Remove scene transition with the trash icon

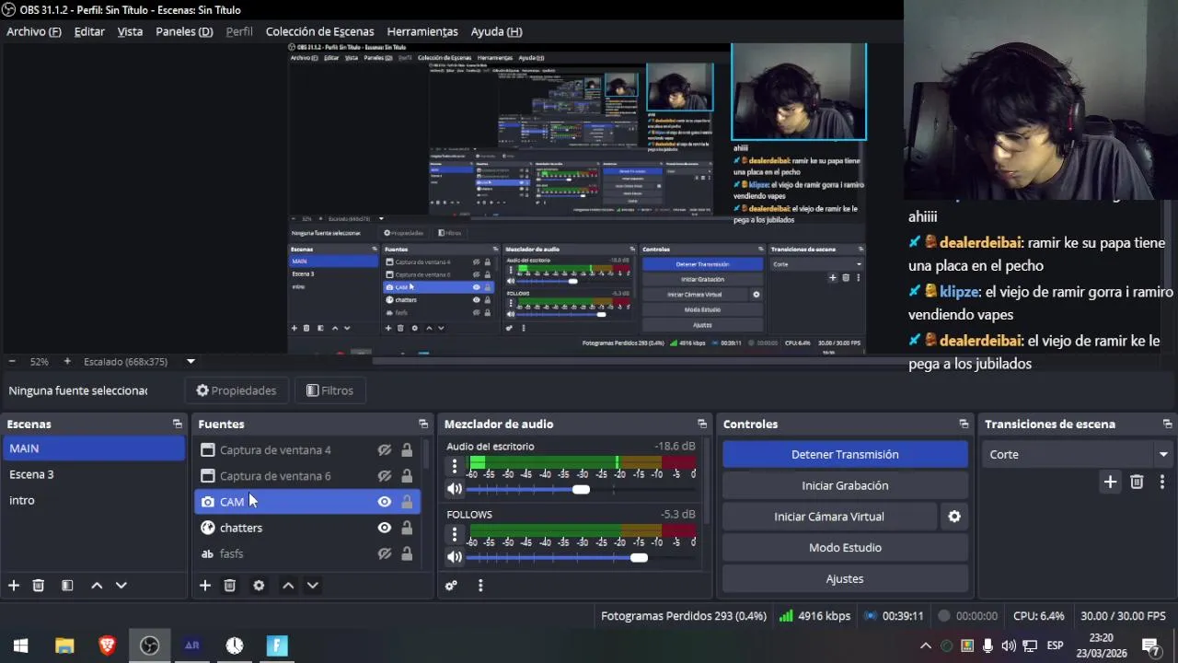click(x=1137, y=482)
